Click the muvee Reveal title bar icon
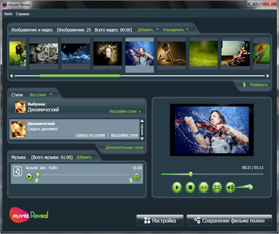The image size is (279, 234). (5, 5)
